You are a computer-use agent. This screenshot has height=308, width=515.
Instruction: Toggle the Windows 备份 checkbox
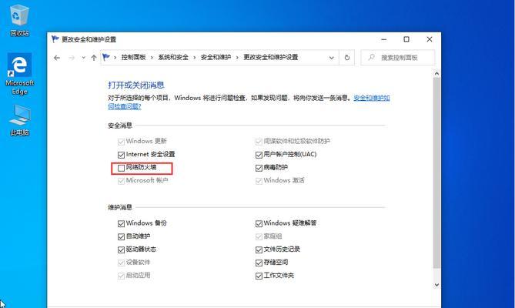click(121, 223)
